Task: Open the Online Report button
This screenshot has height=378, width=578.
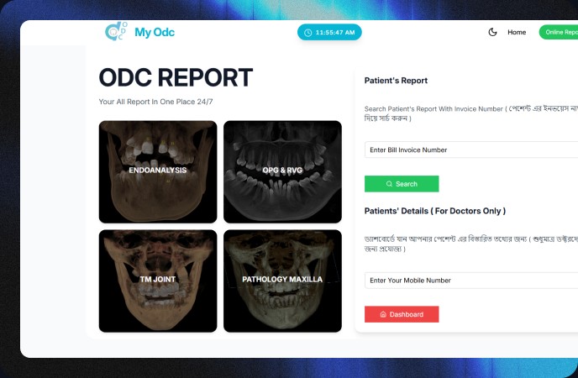Action: coord(559,32)
